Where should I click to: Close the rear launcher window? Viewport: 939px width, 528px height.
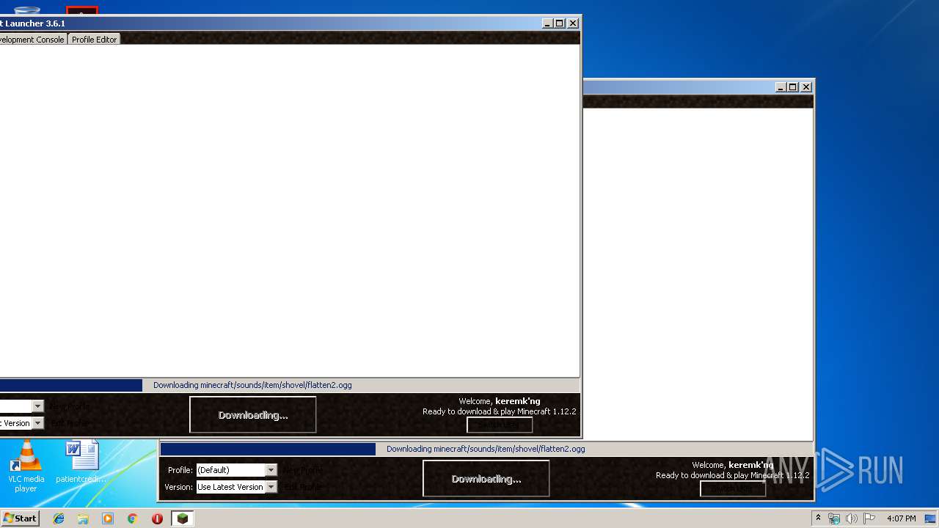(805, 87)
